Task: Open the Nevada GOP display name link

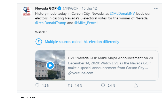Action: click(x=46, y=8)
